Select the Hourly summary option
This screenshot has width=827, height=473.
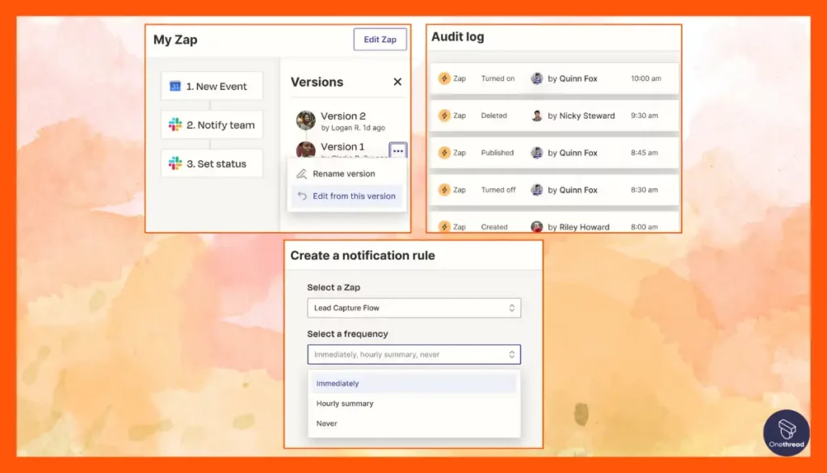click(x=414, y=403)
